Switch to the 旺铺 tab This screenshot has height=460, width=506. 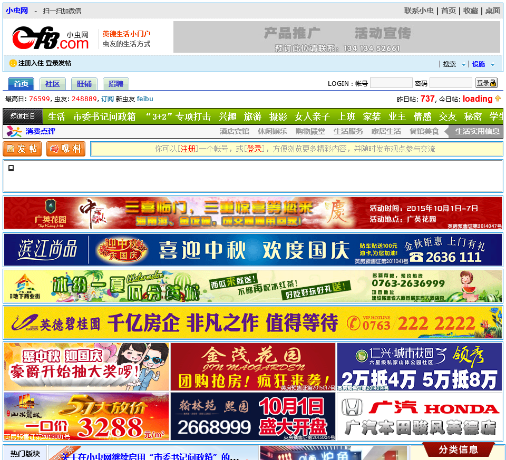[84, 84]
